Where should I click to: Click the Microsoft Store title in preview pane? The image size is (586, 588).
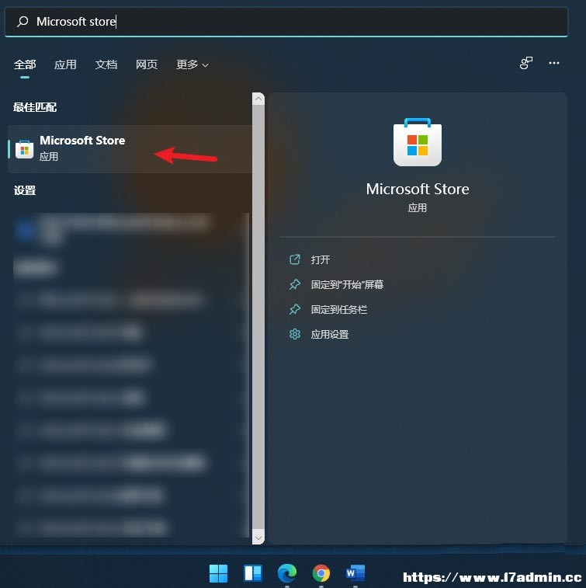pyautogui.click(x=418, y=189)
